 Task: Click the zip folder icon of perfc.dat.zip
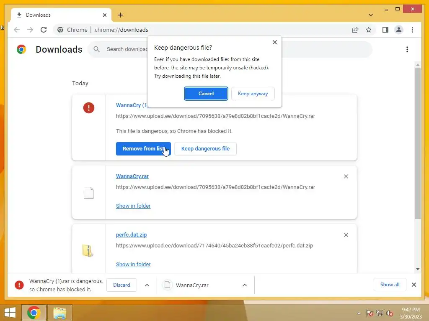point(88,251)
